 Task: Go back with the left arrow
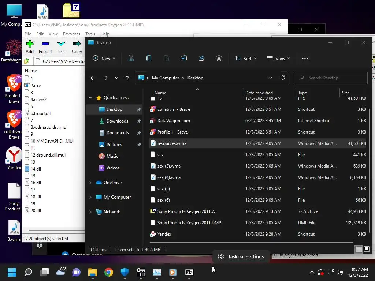coord(93,78)
